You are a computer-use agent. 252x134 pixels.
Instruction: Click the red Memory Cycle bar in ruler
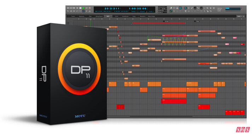tap(159, 23)
